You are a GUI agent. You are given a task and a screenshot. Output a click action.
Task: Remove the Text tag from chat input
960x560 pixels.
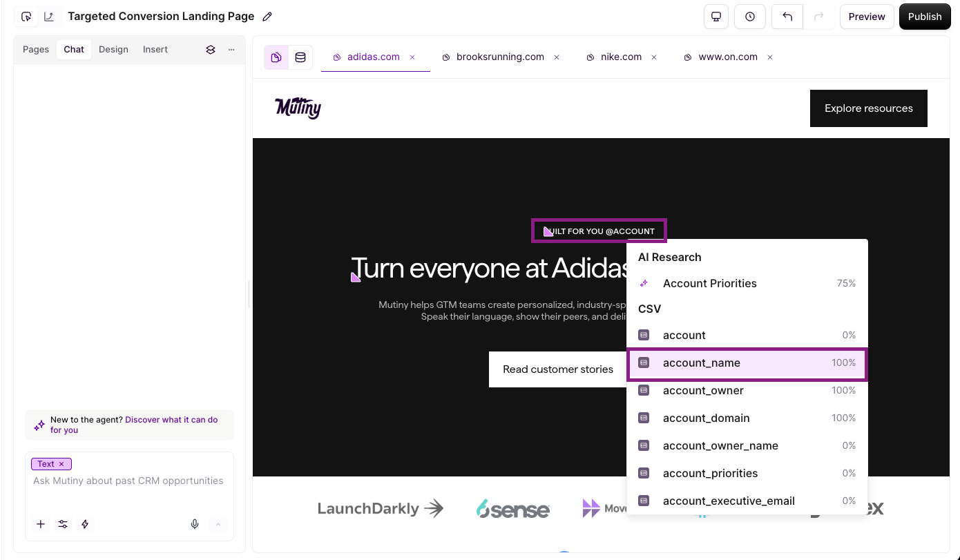[x=61, y=464]
